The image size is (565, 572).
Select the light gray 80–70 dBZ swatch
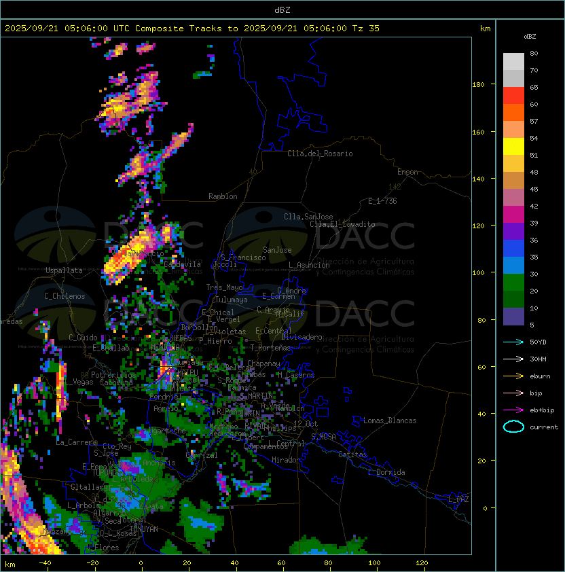513,61
